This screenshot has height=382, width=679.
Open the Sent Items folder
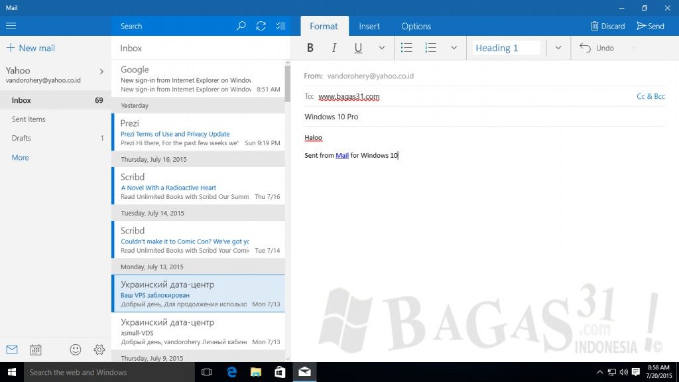56,119
